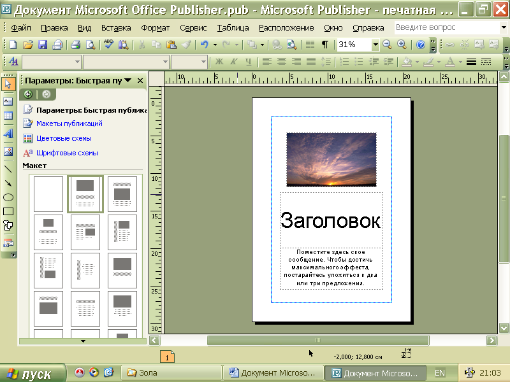
Task: Toggle special characters with the paragraph mark icon
Action: point(325,45)
